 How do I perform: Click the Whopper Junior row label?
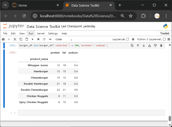point(38,65)
